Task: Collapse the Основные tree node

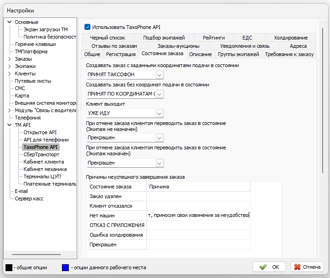Action: [x=9, y=22]
